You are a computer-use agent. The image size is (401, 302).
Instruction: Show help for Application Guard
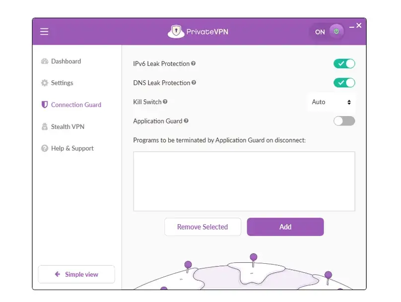click(186, 121)
